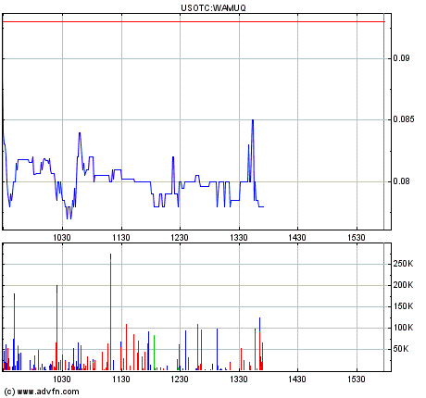This screenshot has height=398, width=426.
Task: Click the tallest volume bar above 250K
Action: (x=110, y=312)
